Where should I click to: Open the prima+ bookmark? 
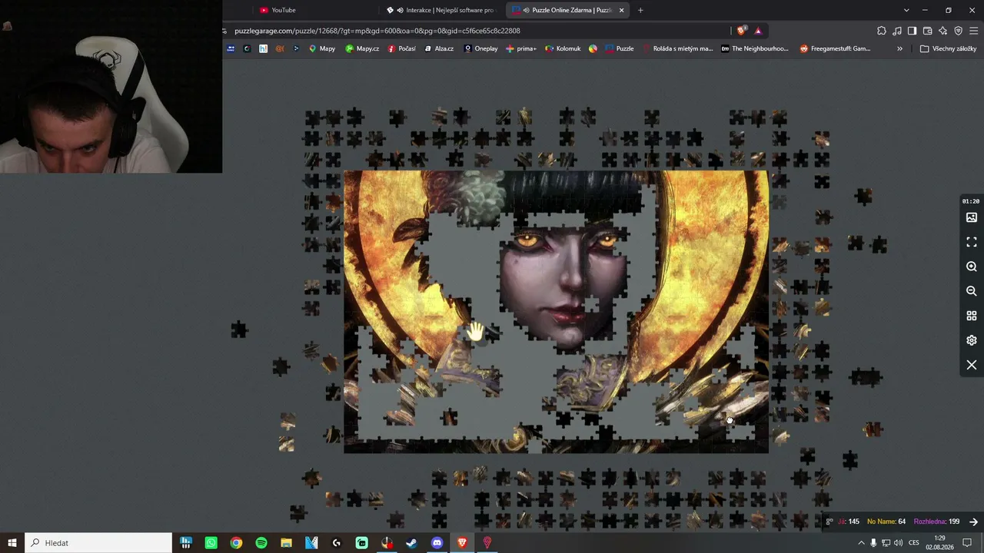coord(521,48)
